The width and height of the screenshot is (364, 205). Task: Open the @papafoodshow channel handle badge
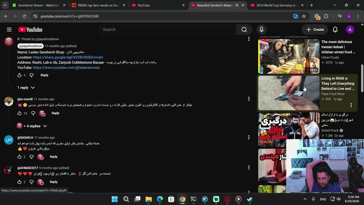point(30,46)
